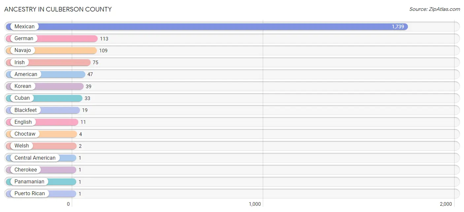Click the German value 113
Screen dimensions: 464x212
coord(104,39)
